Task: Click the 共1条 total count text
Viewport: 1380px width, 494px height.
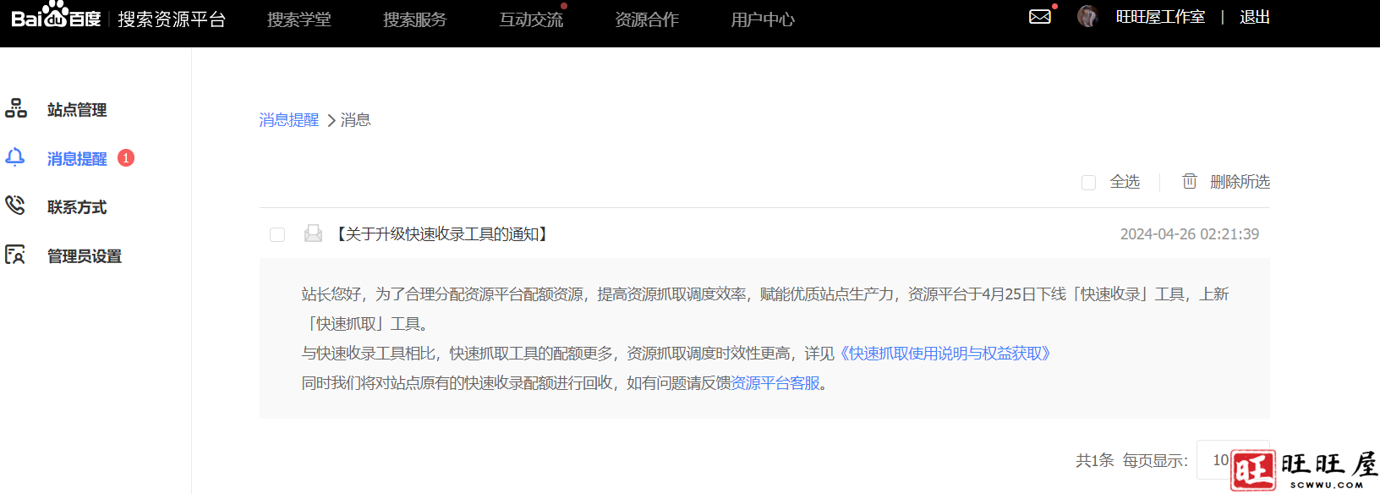Action: [x=1095, y=460]
